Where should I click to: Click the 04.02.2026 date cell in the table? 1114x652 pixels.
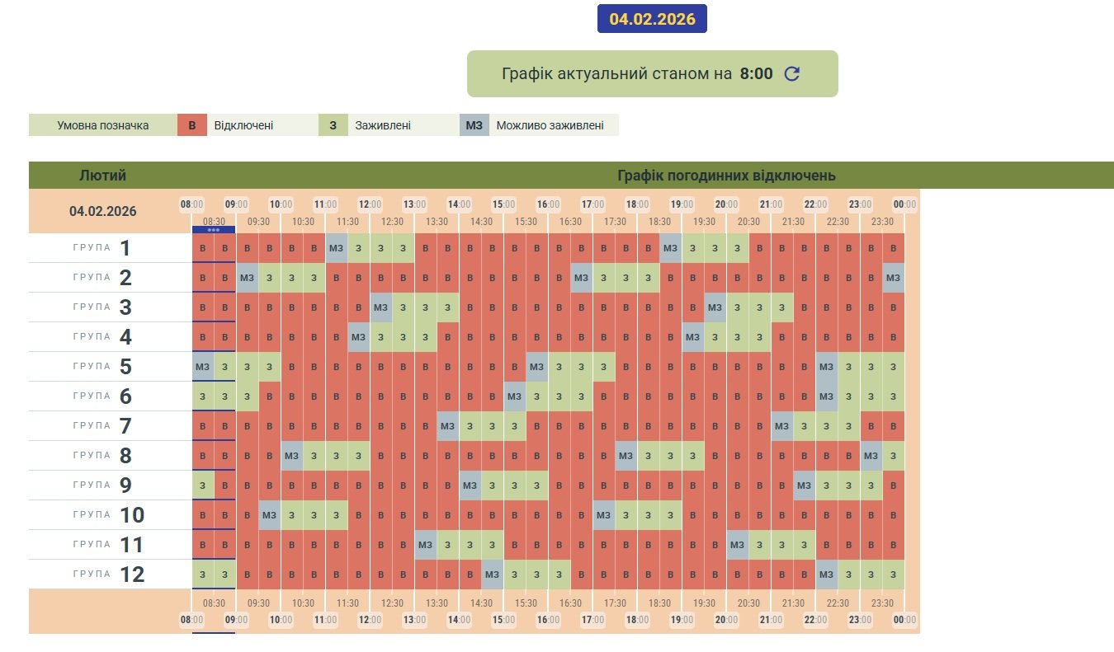[x=103, y=211]
